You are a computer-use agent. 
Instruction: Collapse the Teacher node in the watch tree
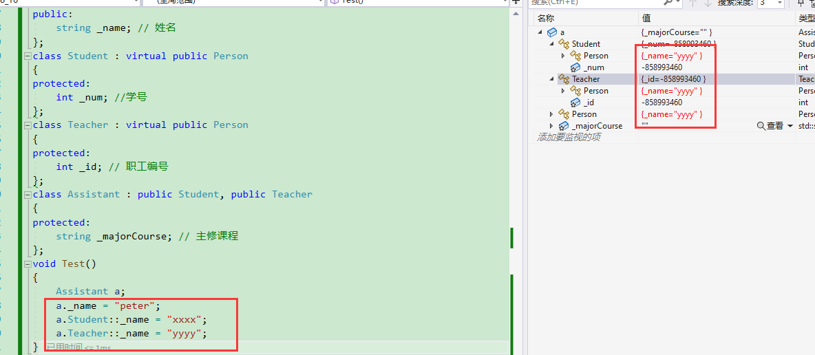pos(552,79)
